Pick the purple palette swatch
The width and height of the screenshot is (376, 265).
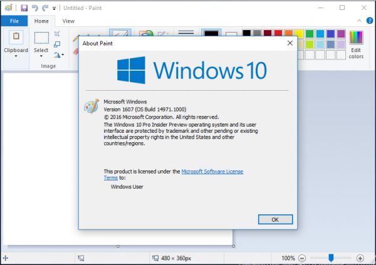pos(341,34)
